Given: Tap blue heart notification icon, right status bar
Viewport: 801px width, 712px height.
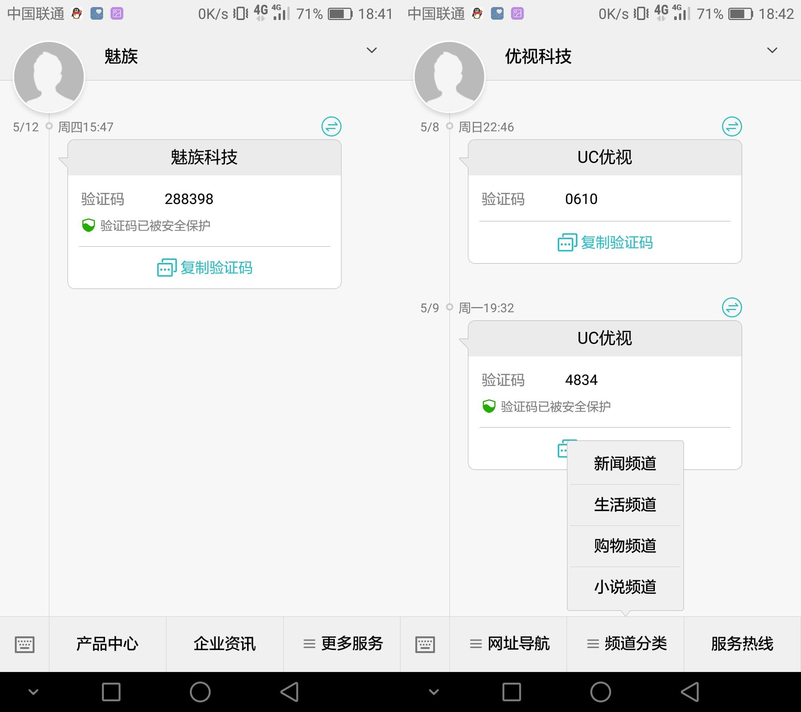Looking at the screenshot, I should coord(497,14).
